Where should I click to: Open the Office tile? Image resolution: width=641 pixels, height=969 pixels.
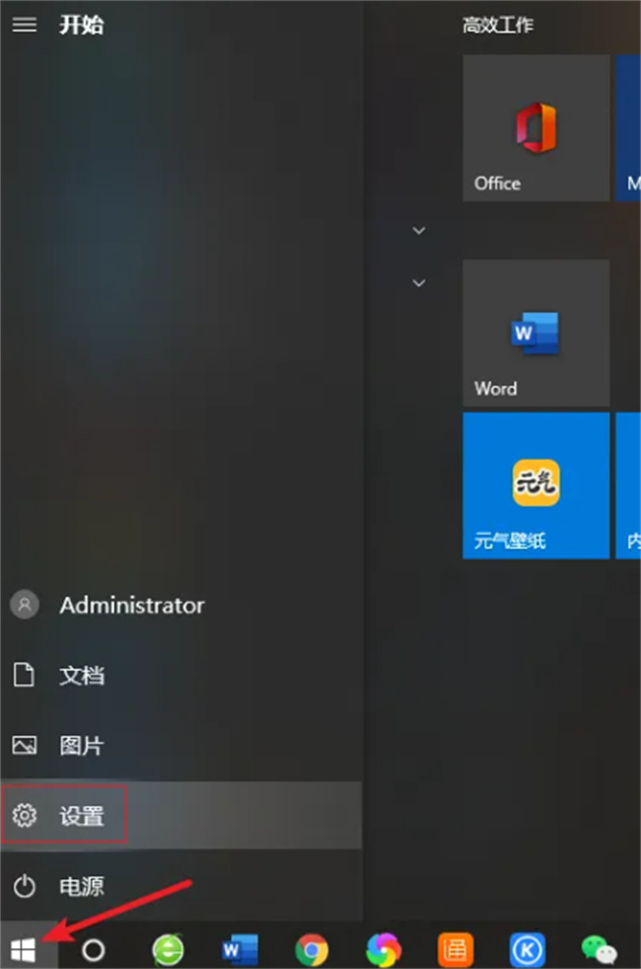(x=536, y=128)
